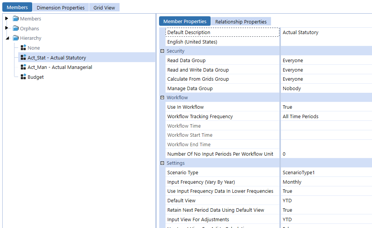Switch to Relationship Properties tab
The height and width of the screenshot is (228, 372).
241,22
